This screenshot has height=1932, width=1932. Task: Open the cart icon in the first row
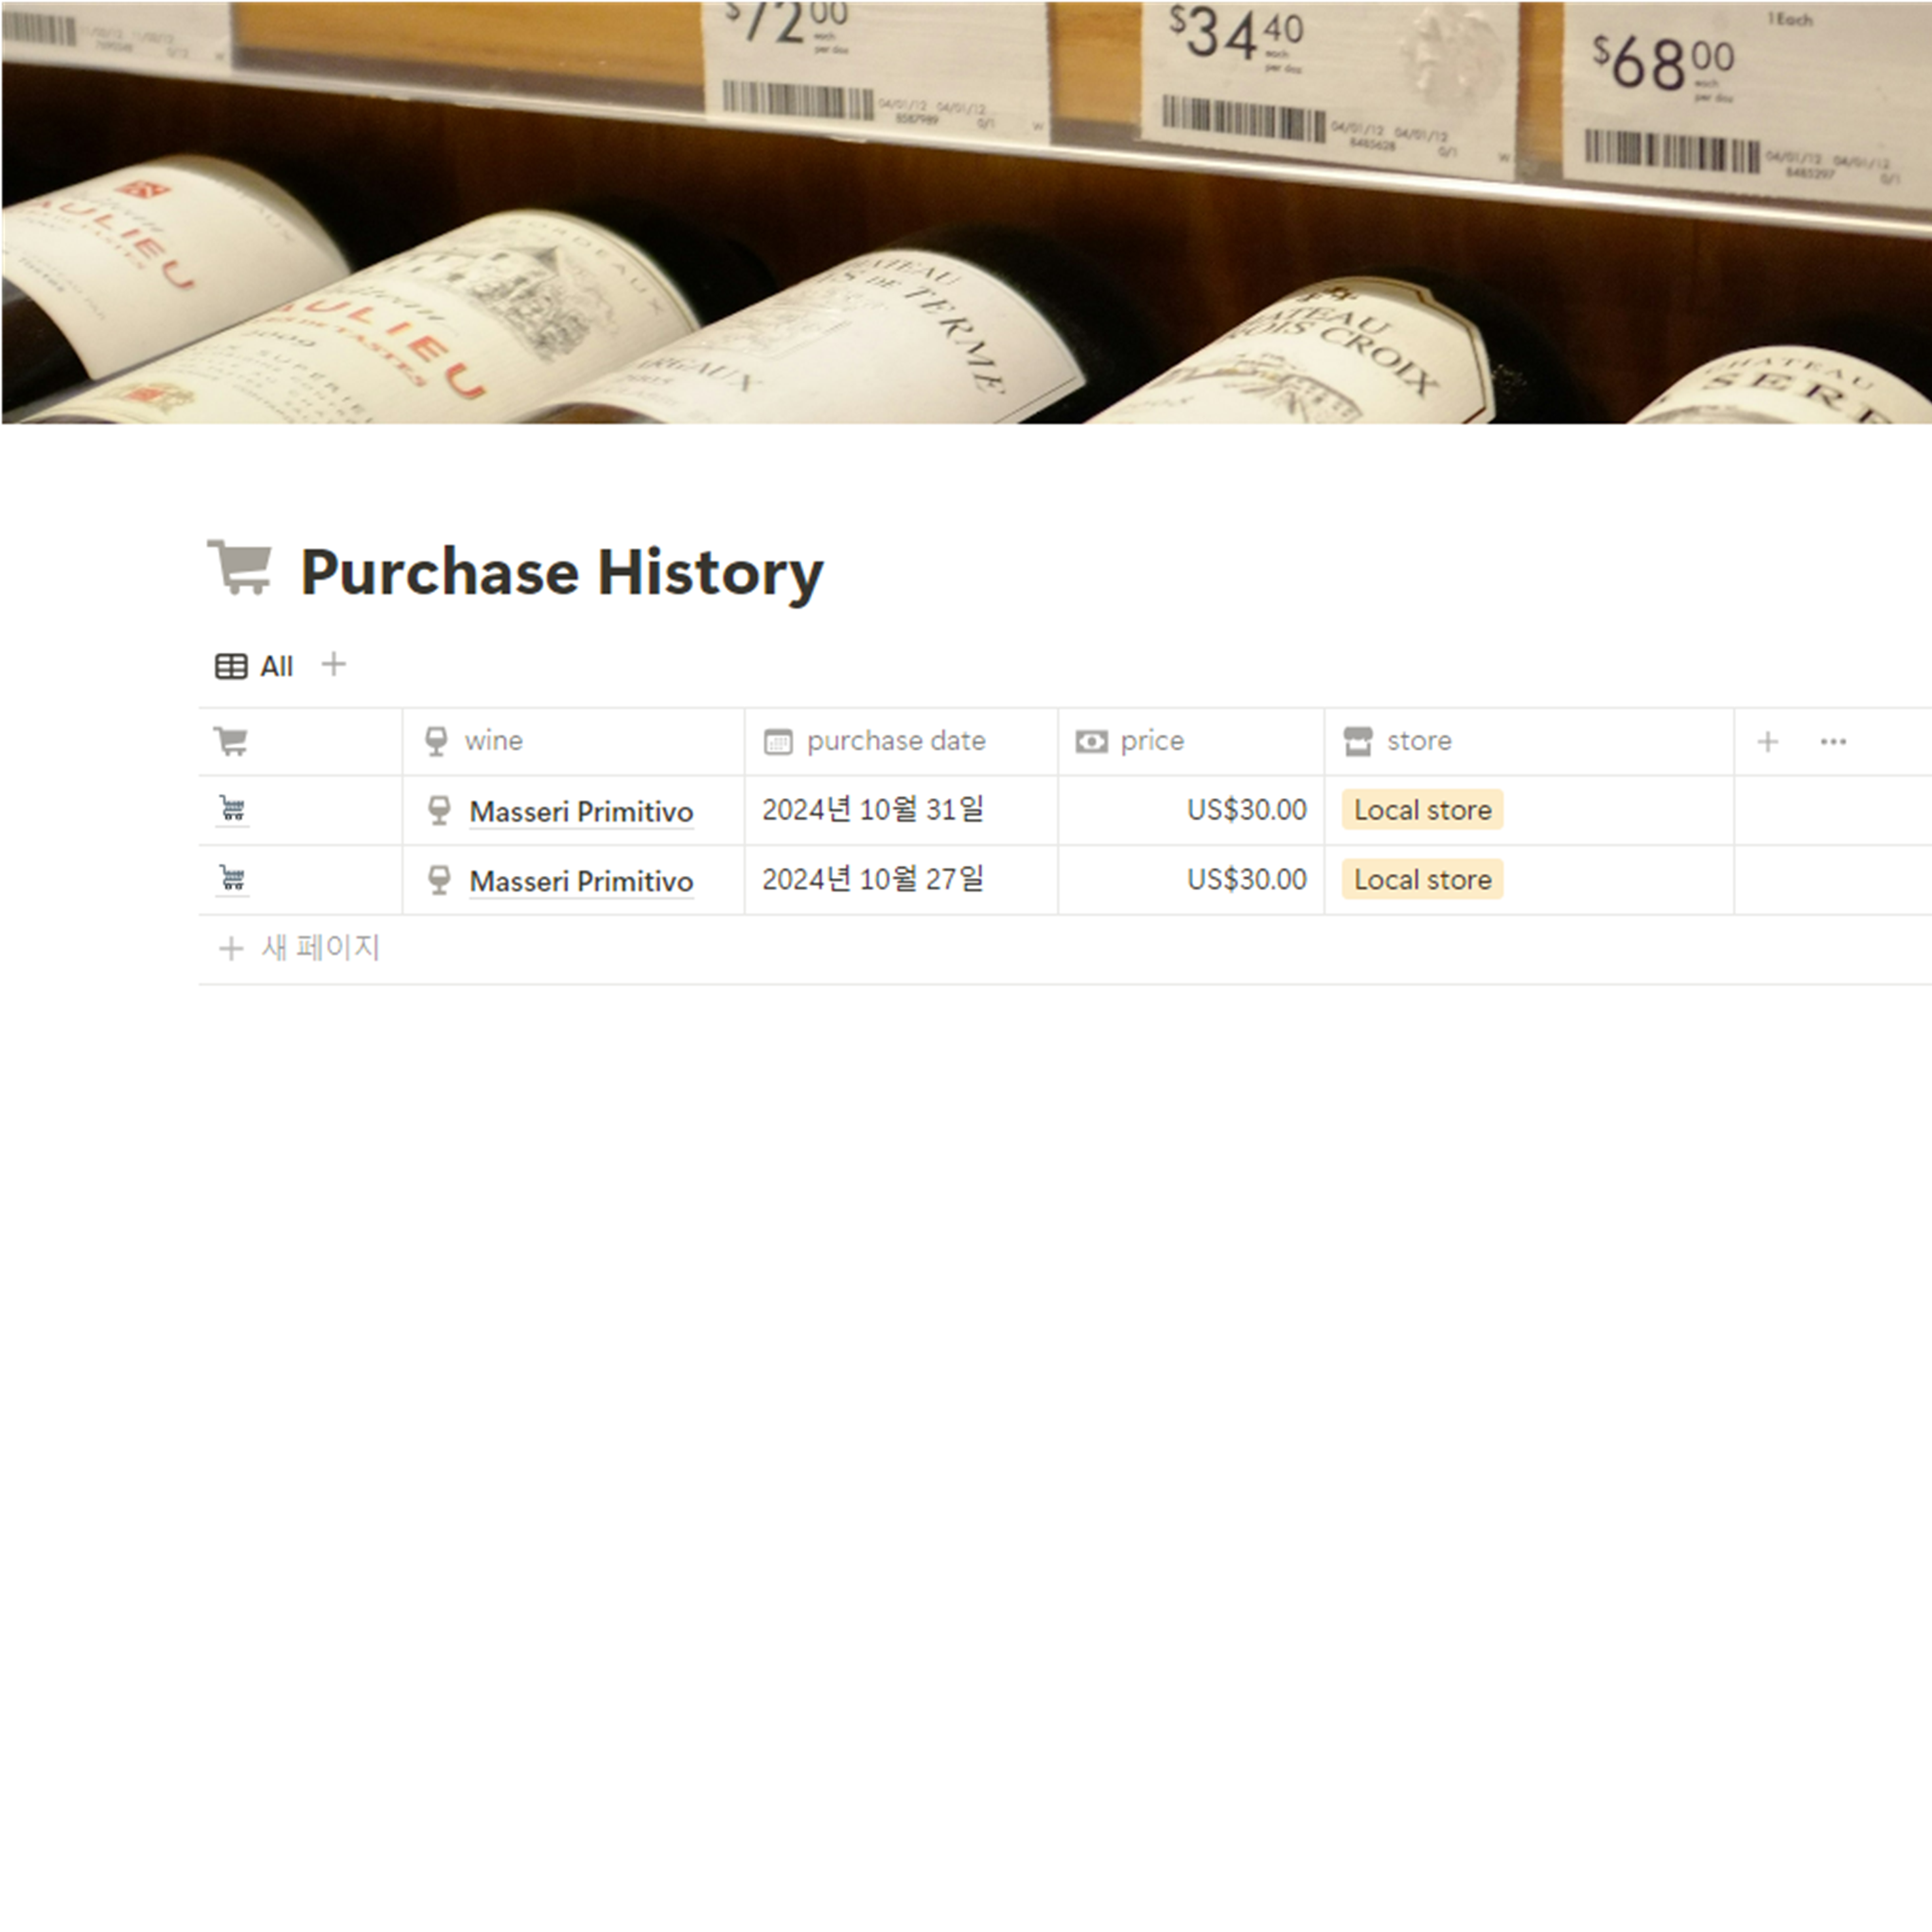(x=232, y=808)
